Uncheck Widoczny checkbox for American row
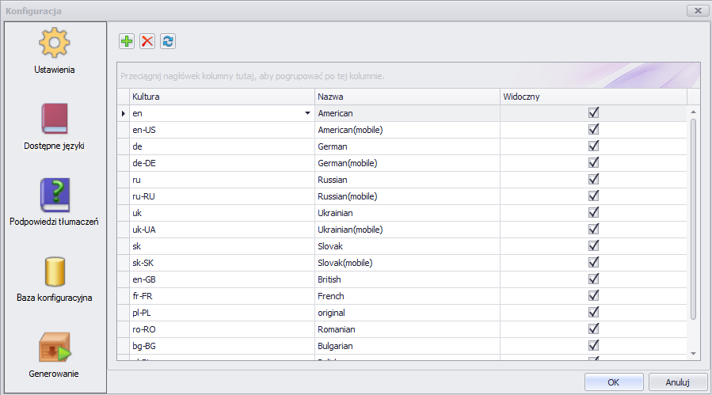The height and width of the screenshot is (395, 712). tap(593, 113)
